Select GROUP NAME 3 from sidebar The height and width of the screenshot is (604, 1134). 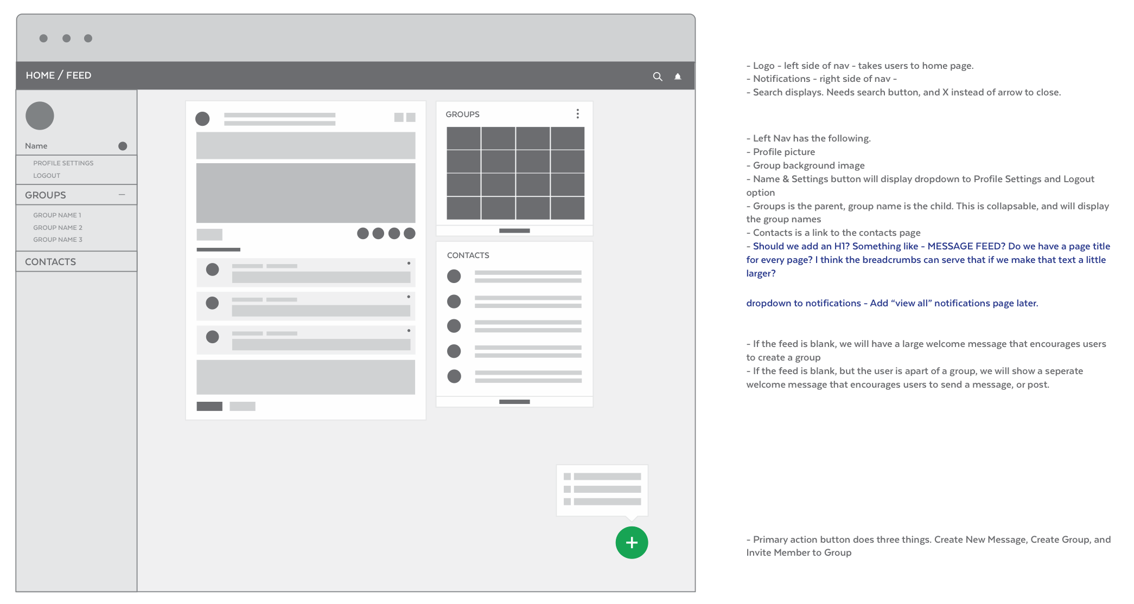coord(57,239)
